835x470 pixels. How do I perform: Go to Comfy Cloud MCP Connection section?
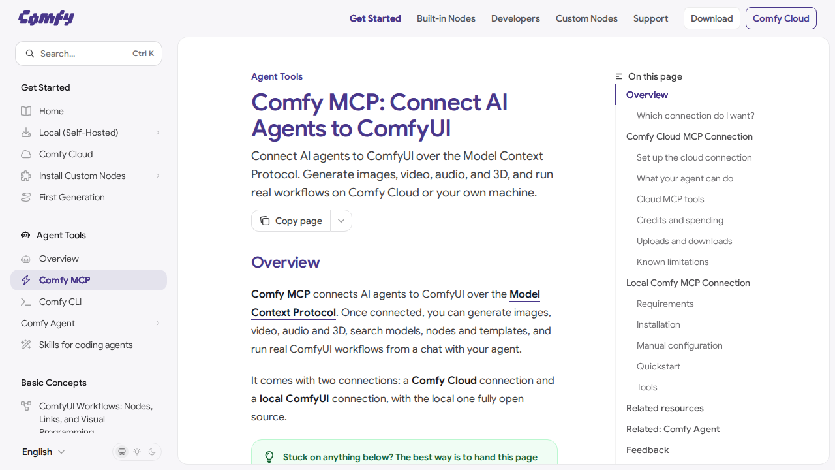(x=690, y=136)
